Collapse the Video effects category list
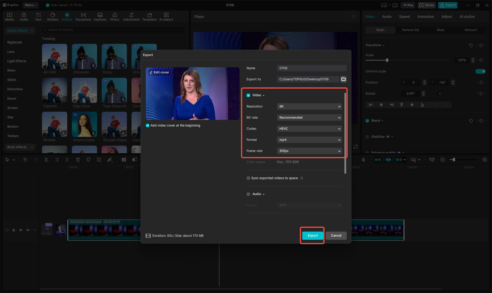Viewport: 492px width, 293px height. click(32, 31)
